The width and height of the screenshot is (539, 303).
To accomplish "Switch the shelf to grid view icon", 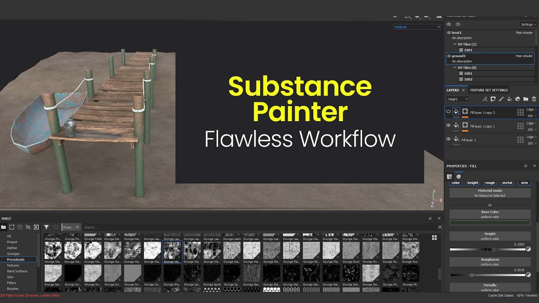I will click(434, 237).
